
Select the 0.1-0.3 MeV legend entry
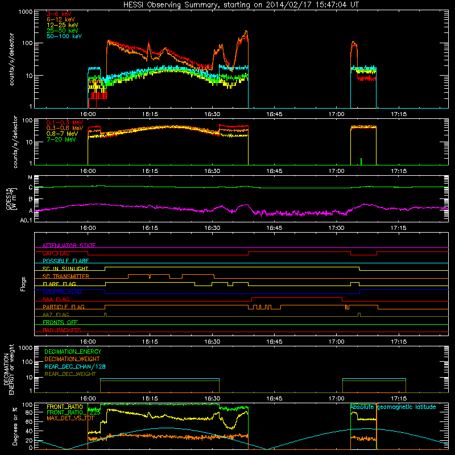tap(64, 122)
